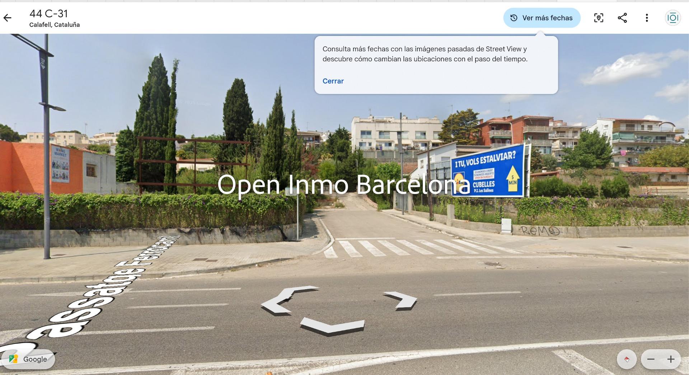
Task: Reset orientation with the compass button
Action: click(627, 359)
